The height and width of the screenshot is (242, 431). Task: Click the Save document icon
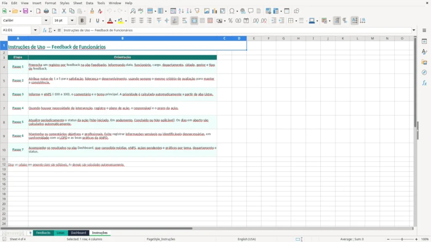26,11
